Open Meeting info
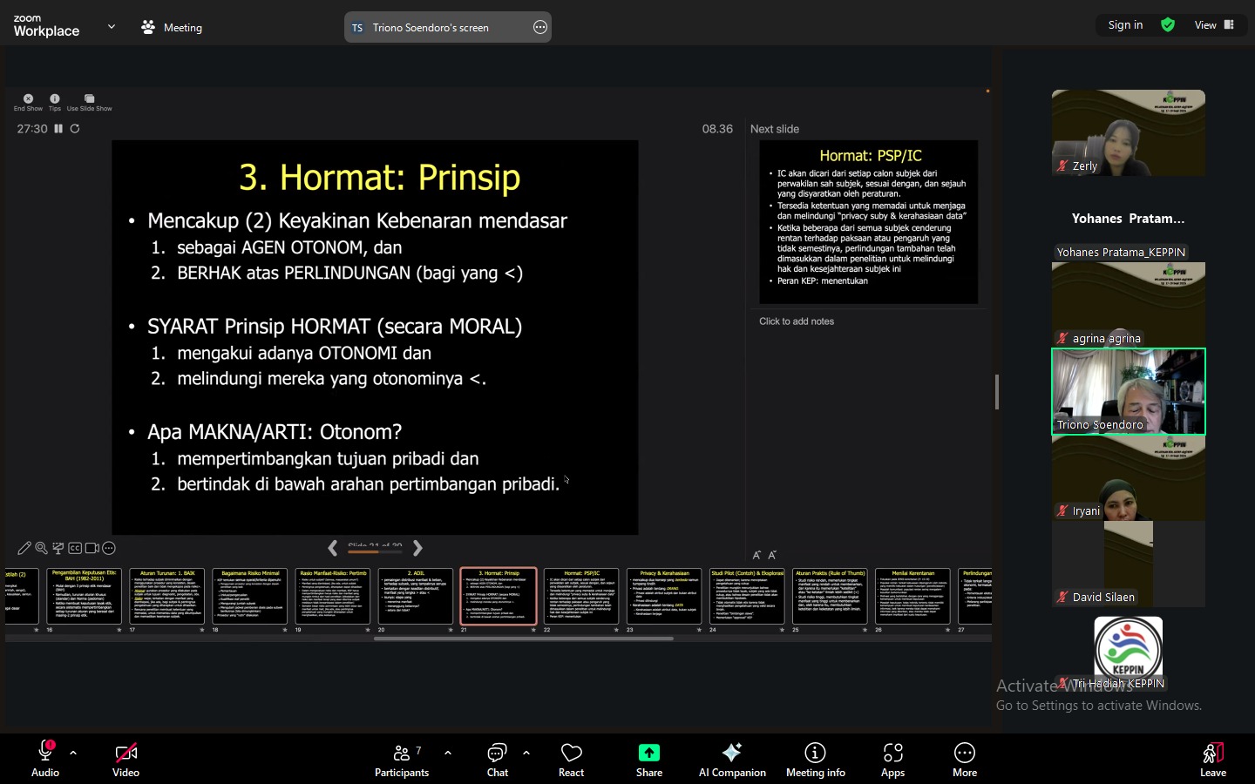The width and height of the screenshot is (1255, 784). 815,758
